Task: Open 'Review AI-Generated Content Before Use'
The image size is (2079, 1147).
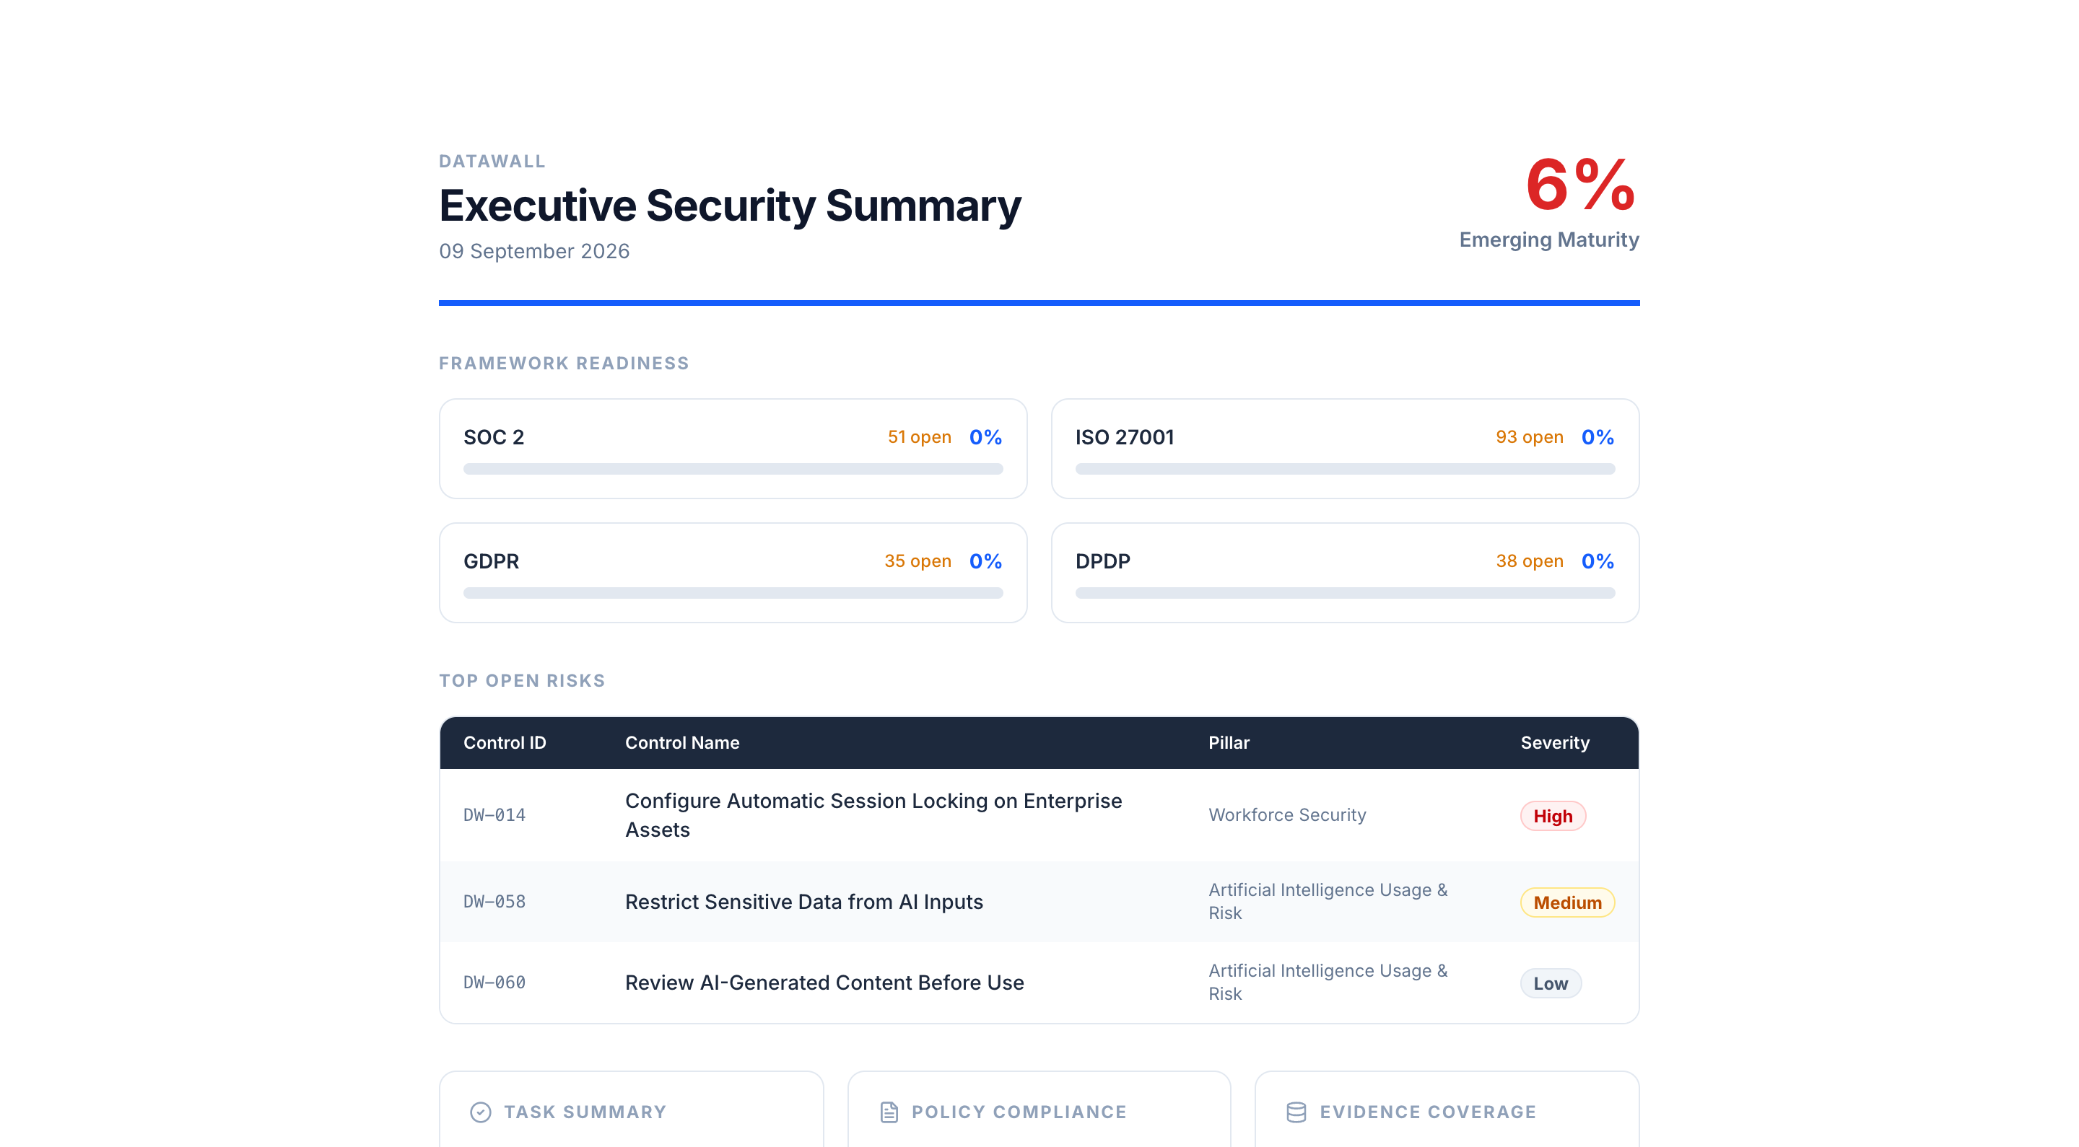Action: 824,983
